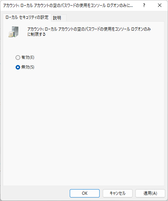
Task: Apply changes with the 適用(A) button
Action: tap(150, 193)
